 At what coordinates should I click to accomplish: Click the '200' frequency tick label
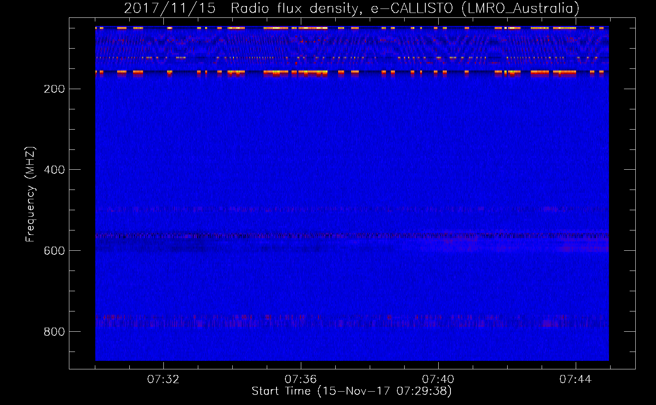pyautogui.click(x=54, y=89)
